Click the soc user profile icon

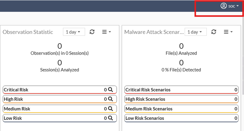pos(224,6)
